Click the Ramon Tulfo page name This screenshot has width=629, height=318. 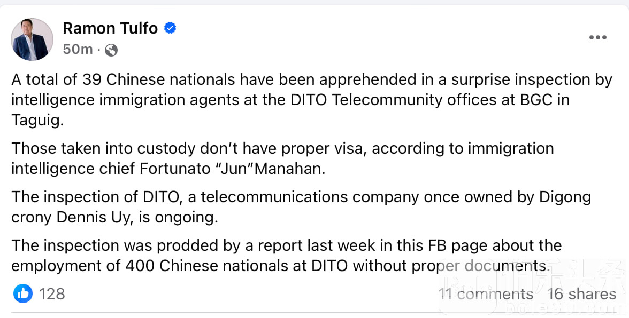click(110, 28)
